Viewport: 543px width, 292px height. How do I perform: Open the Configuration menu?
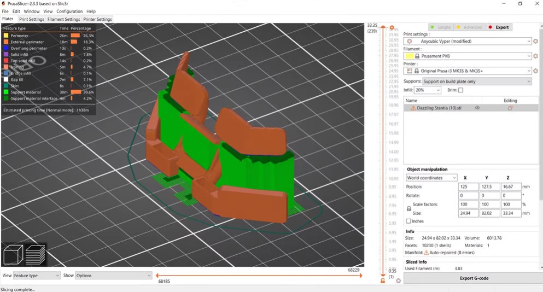pyautogui.click(x=69, y=11)
